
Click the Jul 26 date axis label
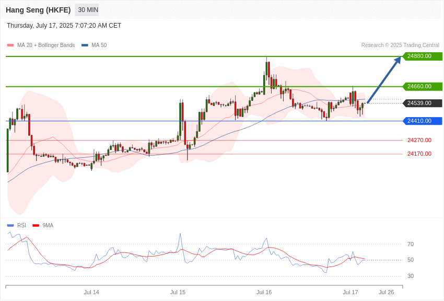[x=386, y=292]
